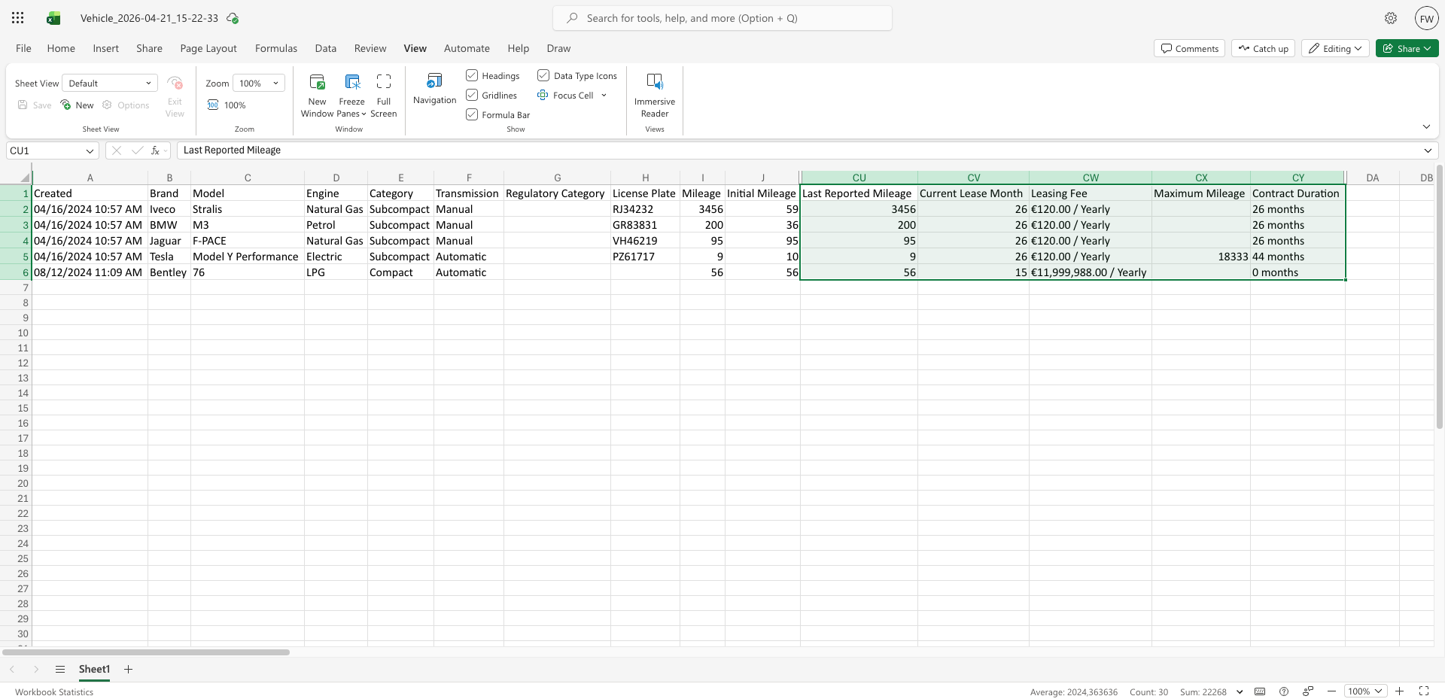Open the app launcher waffle menu

(x=18, y=18)
